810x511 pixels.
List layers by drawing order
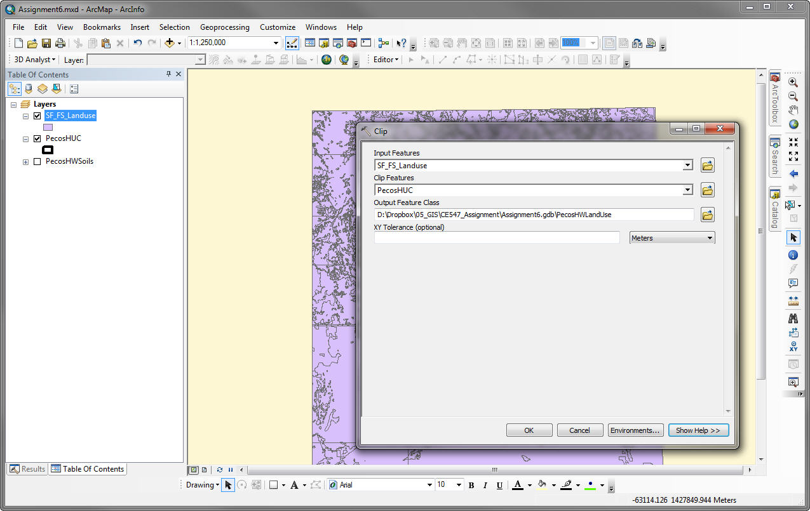pyautogui.click(x=15, y=89)
